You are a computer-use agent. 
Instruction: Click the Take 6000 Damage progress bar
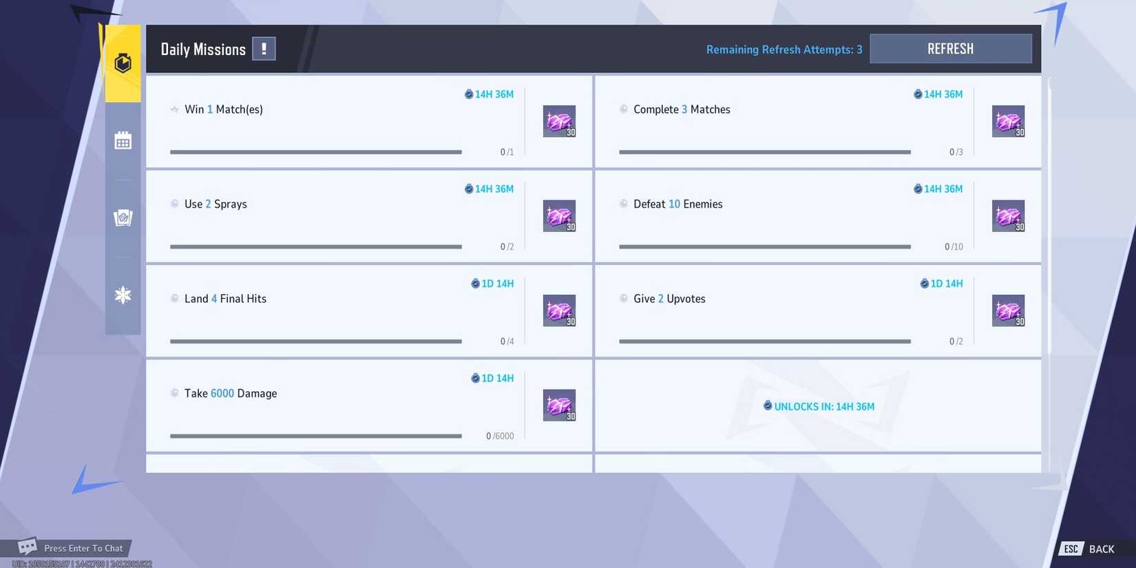(316, 436)
